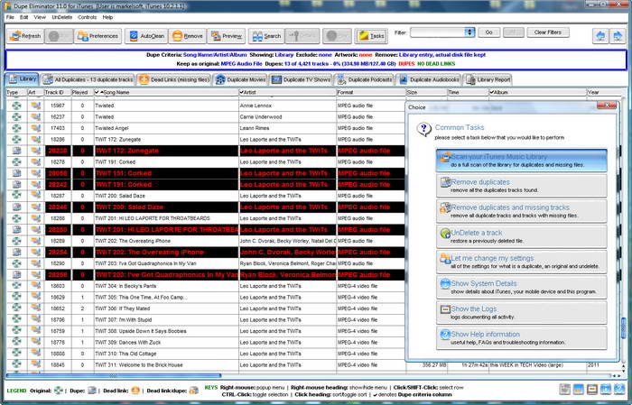Choose Remove duplicates and missing tracks task
632x405 pixels.
point(522,211)
